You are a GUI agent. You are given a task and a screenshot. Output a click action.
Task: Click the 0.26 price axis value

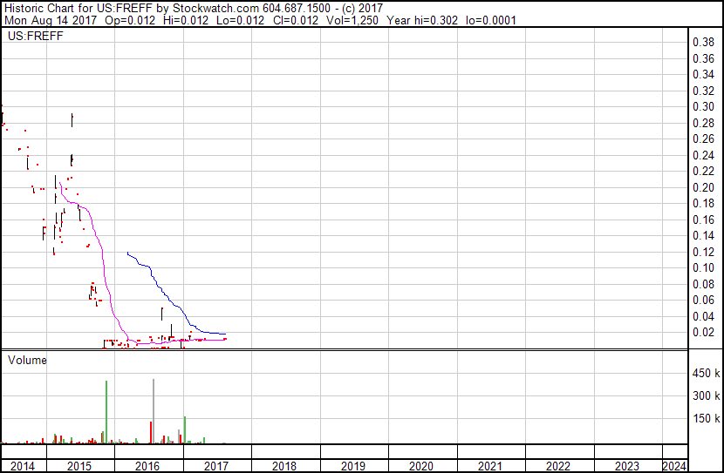703,139
